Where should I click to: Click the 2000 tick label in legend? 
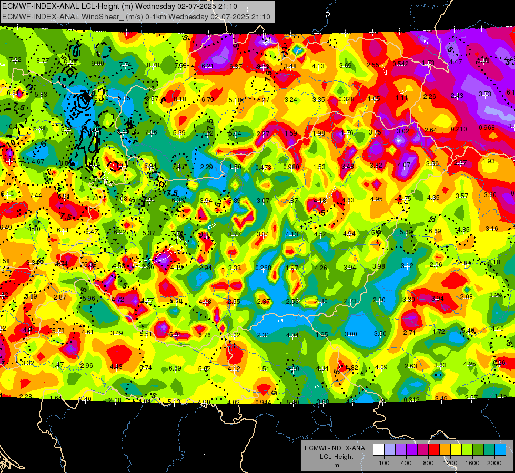coord(494,463)
